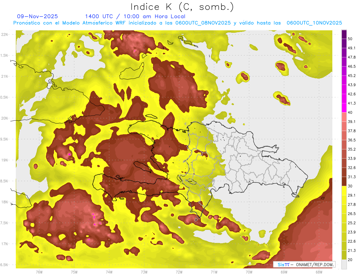Pick the dark brown legend swatch between 30 and 31.3
The width and height of the screenshot is (358, 276).
tap(344, 181)
